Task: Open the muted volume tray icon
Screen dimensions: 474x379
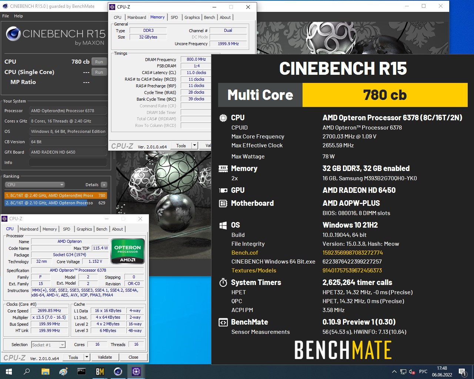Action: click(x=412, y=372)
